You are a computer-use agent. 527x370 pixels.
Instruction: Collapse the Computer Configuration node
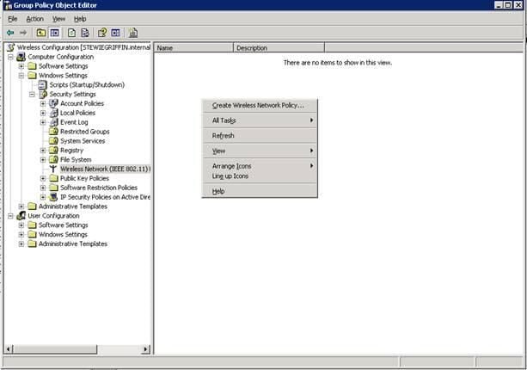[10, 57]
